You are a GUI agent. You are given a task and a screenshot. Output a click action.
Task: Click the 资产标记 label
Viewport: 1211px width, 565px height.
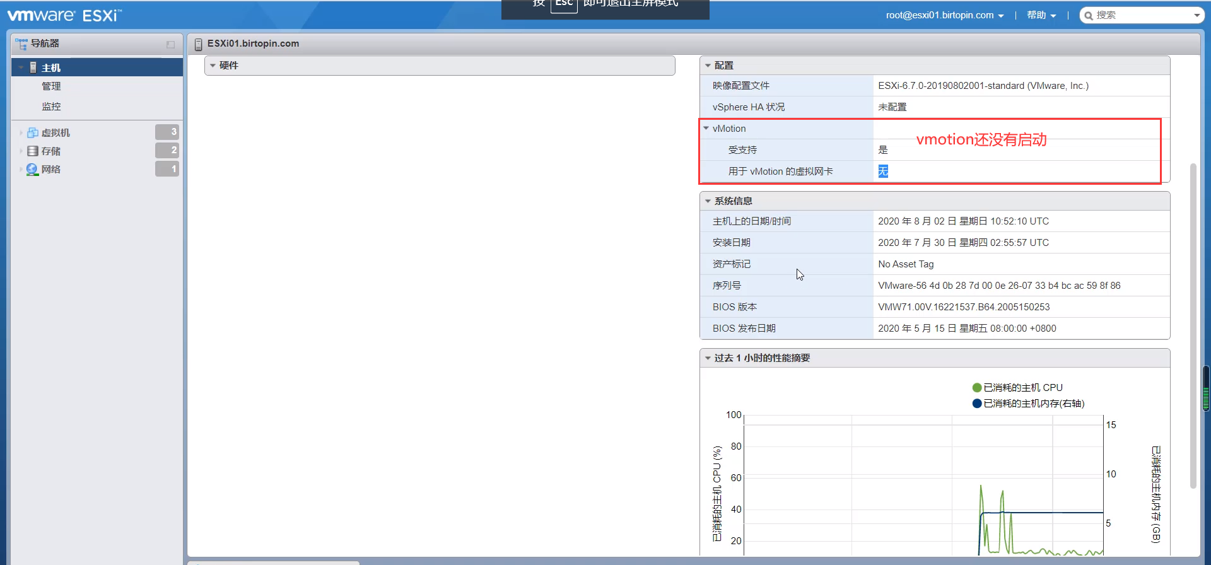(x=732, y=264)
